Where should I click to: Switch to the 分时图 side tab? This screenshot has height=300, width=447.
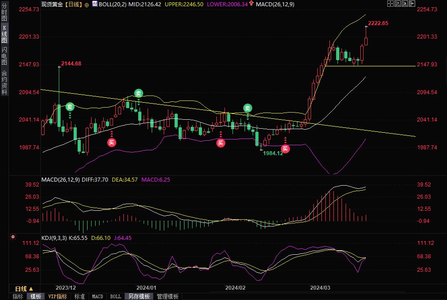click(4, 12)
